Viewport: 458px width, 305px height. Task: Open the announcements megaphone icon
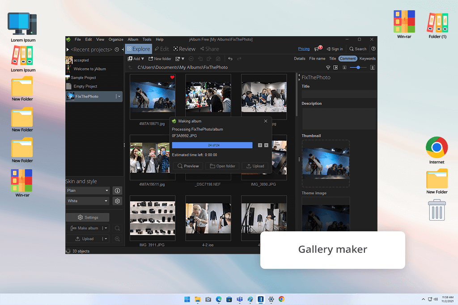(x=318, y=48)
